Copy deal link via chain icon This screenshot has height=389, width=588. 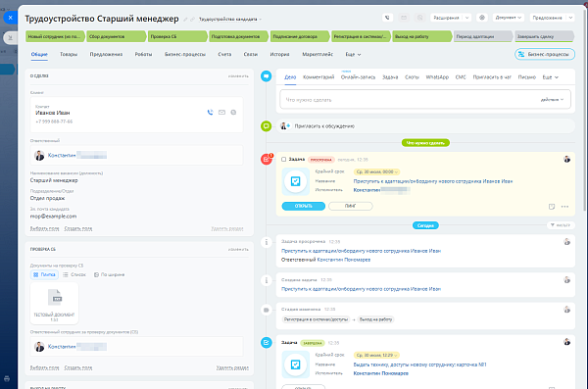192,20
